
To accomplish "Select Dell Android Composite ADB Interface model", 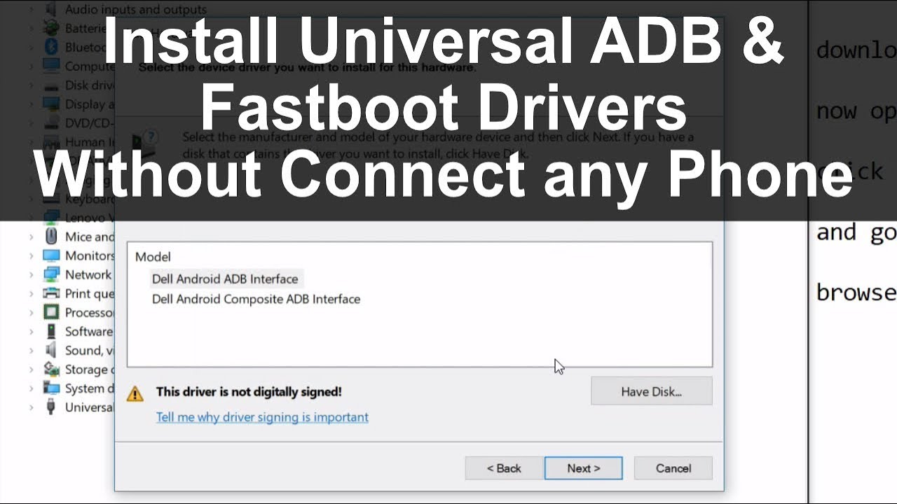I will [256, 299].
